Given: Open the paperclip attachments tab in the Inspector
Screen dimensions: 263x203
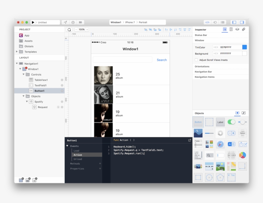Looking at the screenshot, I should 243,29.
